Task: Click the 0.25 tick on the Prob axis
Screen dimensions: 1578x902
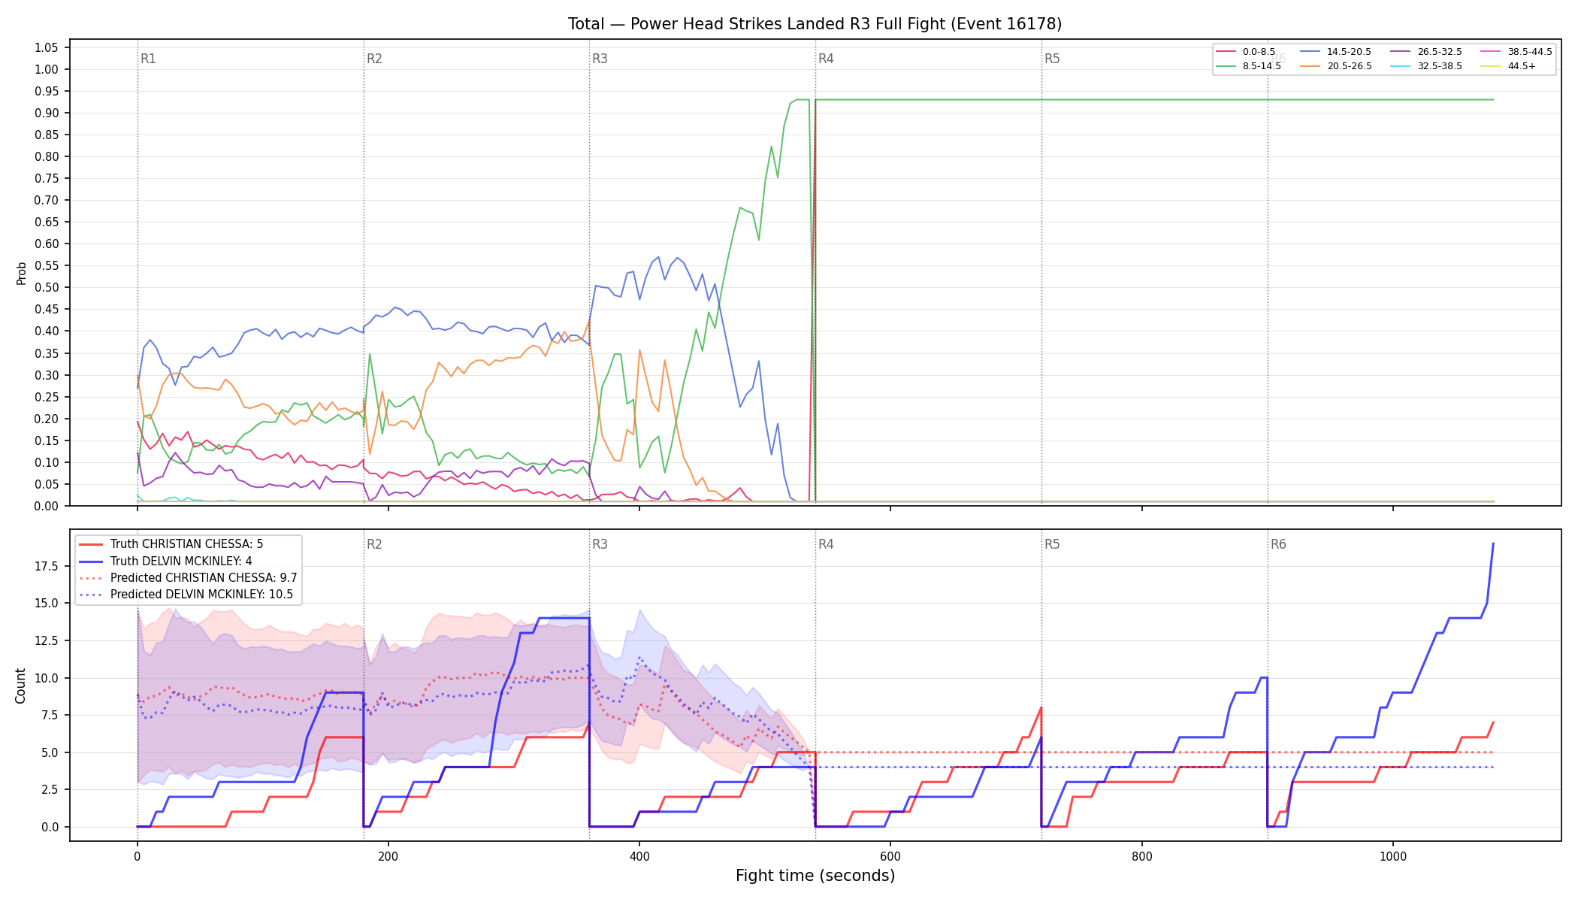Action: 47,397
